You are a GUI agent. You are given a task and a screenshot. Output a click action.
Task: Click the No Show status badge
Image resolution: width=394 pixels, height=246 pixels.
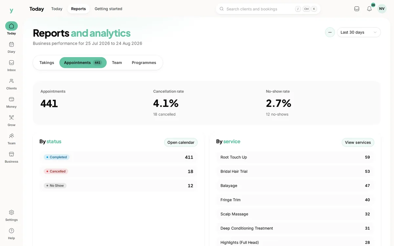[55, 186]
